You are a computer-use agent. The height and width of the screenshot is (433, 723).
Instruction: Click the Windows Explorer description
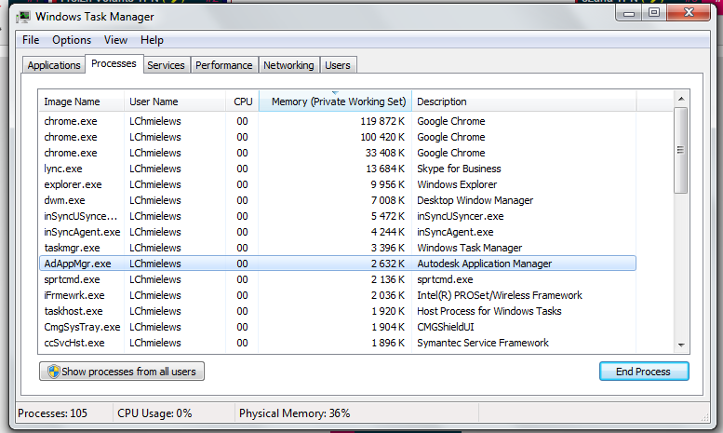[x=457, y=184]
